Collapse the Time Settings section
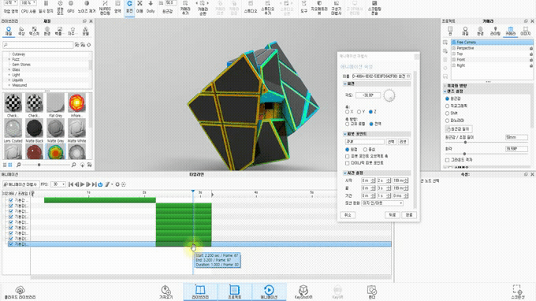This screenshot has width=536, height=301. point(345,173)
